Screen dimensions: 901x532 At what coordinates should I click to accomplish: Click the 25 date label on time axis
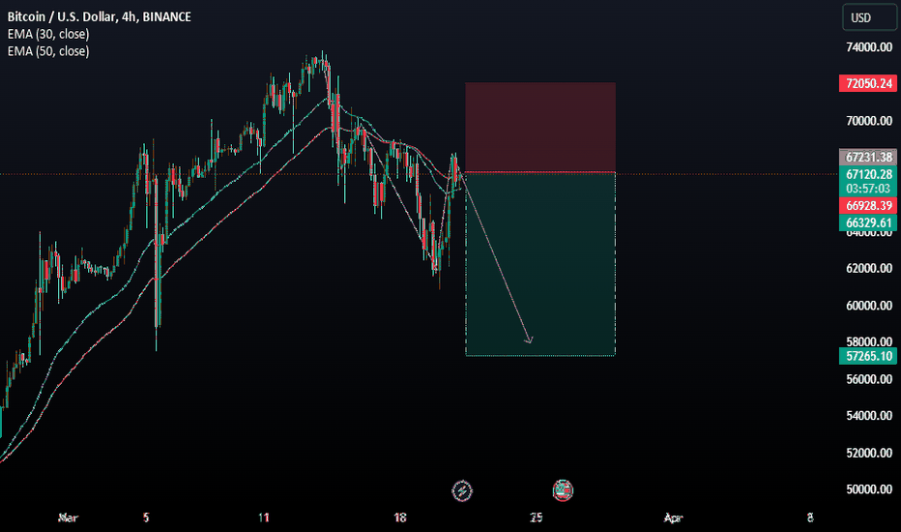(x=537, y=517)
